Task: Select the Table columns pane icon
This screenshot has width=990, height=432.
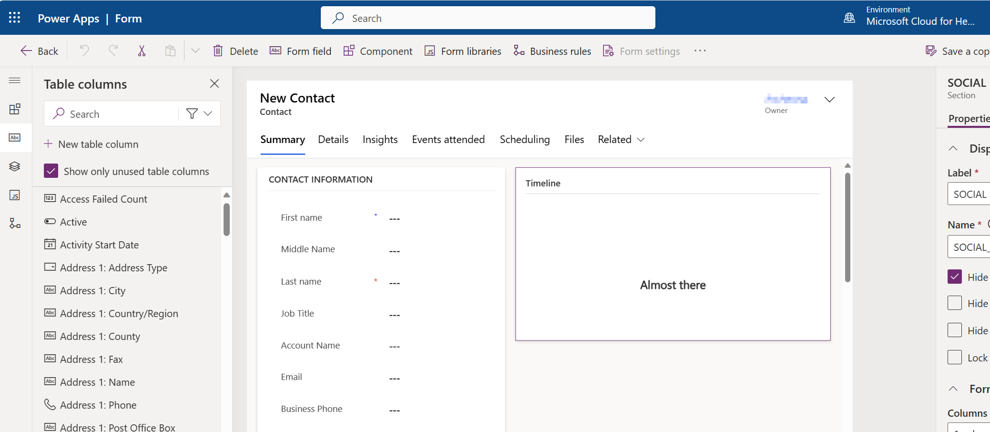Action: 15,138
